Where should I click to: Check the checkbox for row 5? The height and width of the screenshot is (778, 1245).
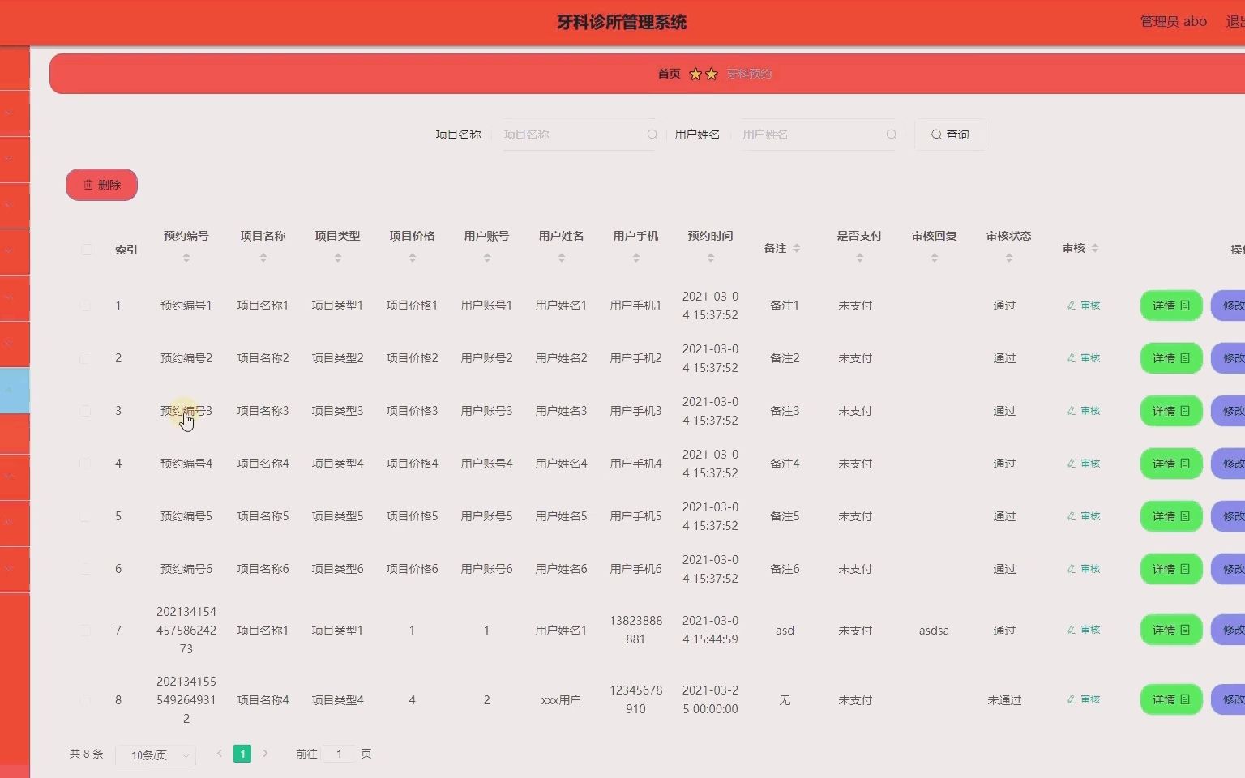coord(85,516)
